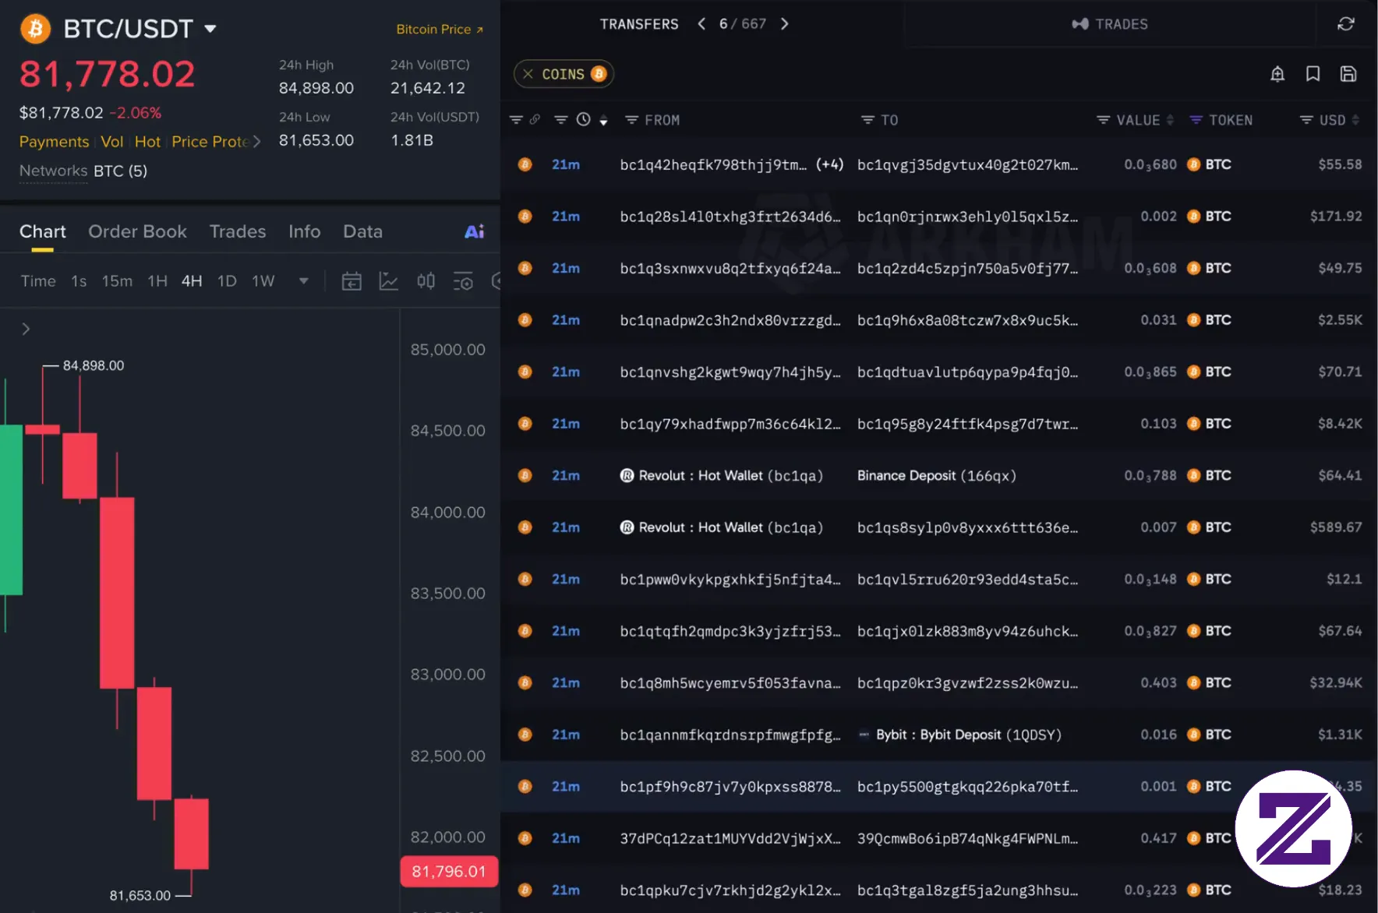
Task: Click the Payments tag
Action: (54, 142)
